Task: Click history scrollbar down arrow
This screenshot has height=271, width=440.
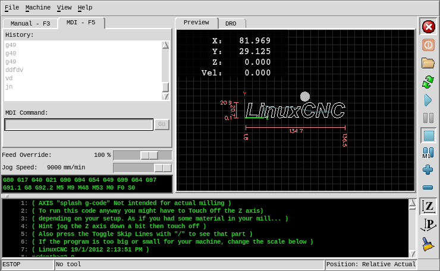Action: (165, 96)
